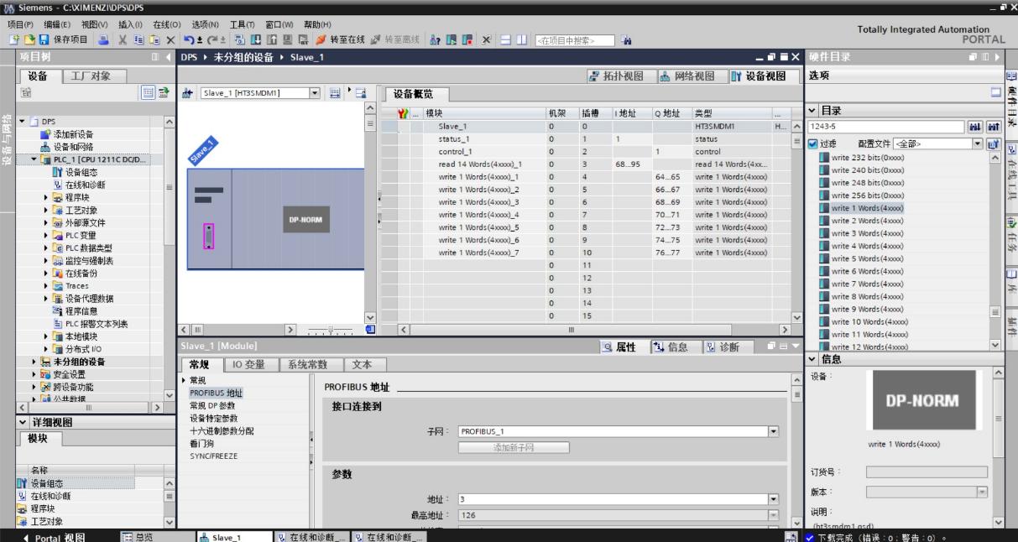
Task: Click the binoculars search icon in toolbar
Action: pos(627,39)
